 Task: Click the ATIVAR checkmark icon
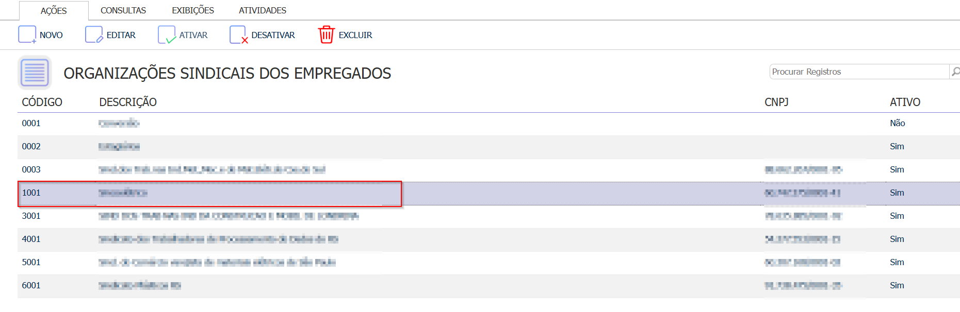[x=167, y=34]
